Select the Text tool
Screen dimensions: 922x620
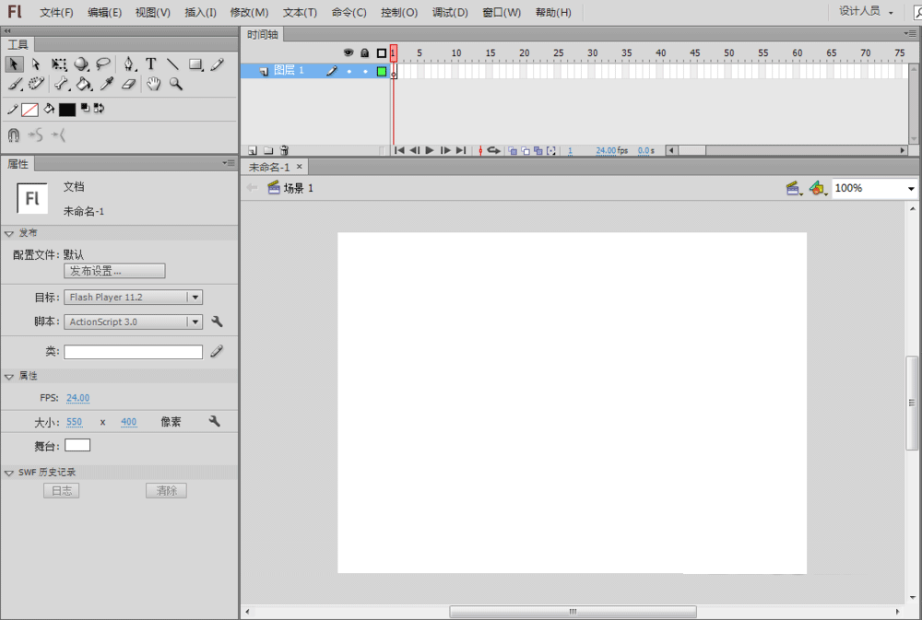(x=151, y=64)
